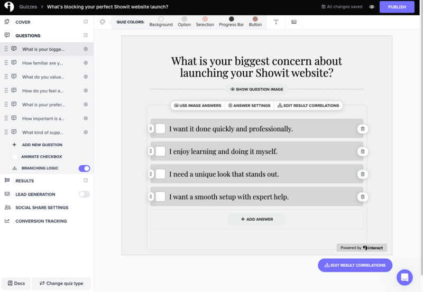Add a new question

coord(42,145)
